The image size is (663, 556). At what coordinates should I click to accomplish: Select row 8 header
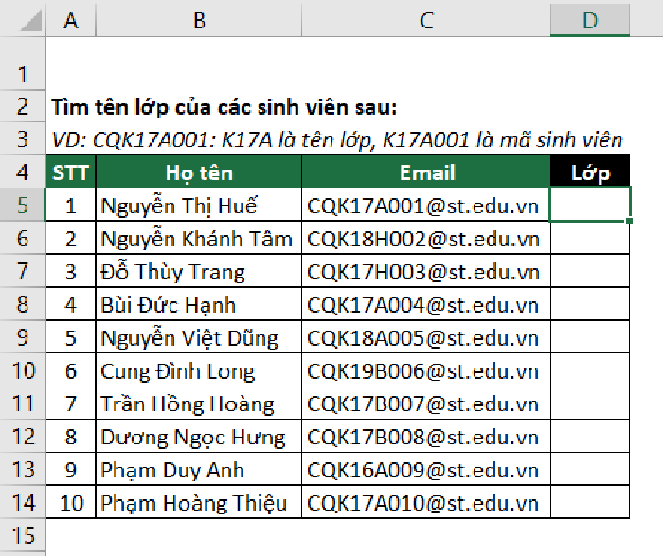point(23,304)
